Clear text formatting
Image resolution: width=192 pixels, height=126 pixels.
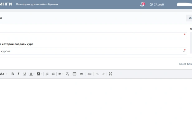[67, 74]
